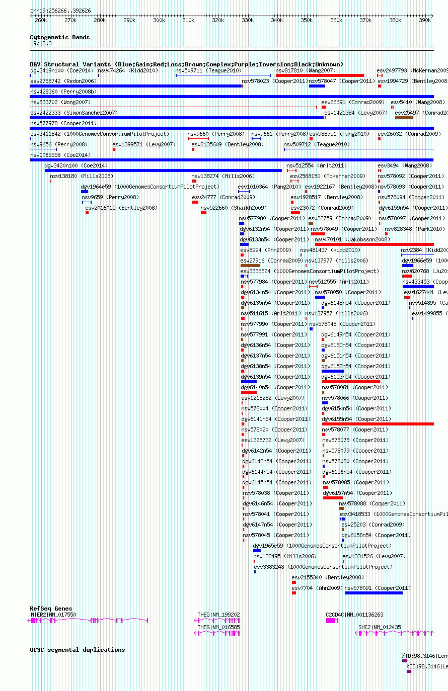Click the esv2155340 (Bentley2008) red marker
The width and height of the screenshot is (448, 691).
coord(294,582)
